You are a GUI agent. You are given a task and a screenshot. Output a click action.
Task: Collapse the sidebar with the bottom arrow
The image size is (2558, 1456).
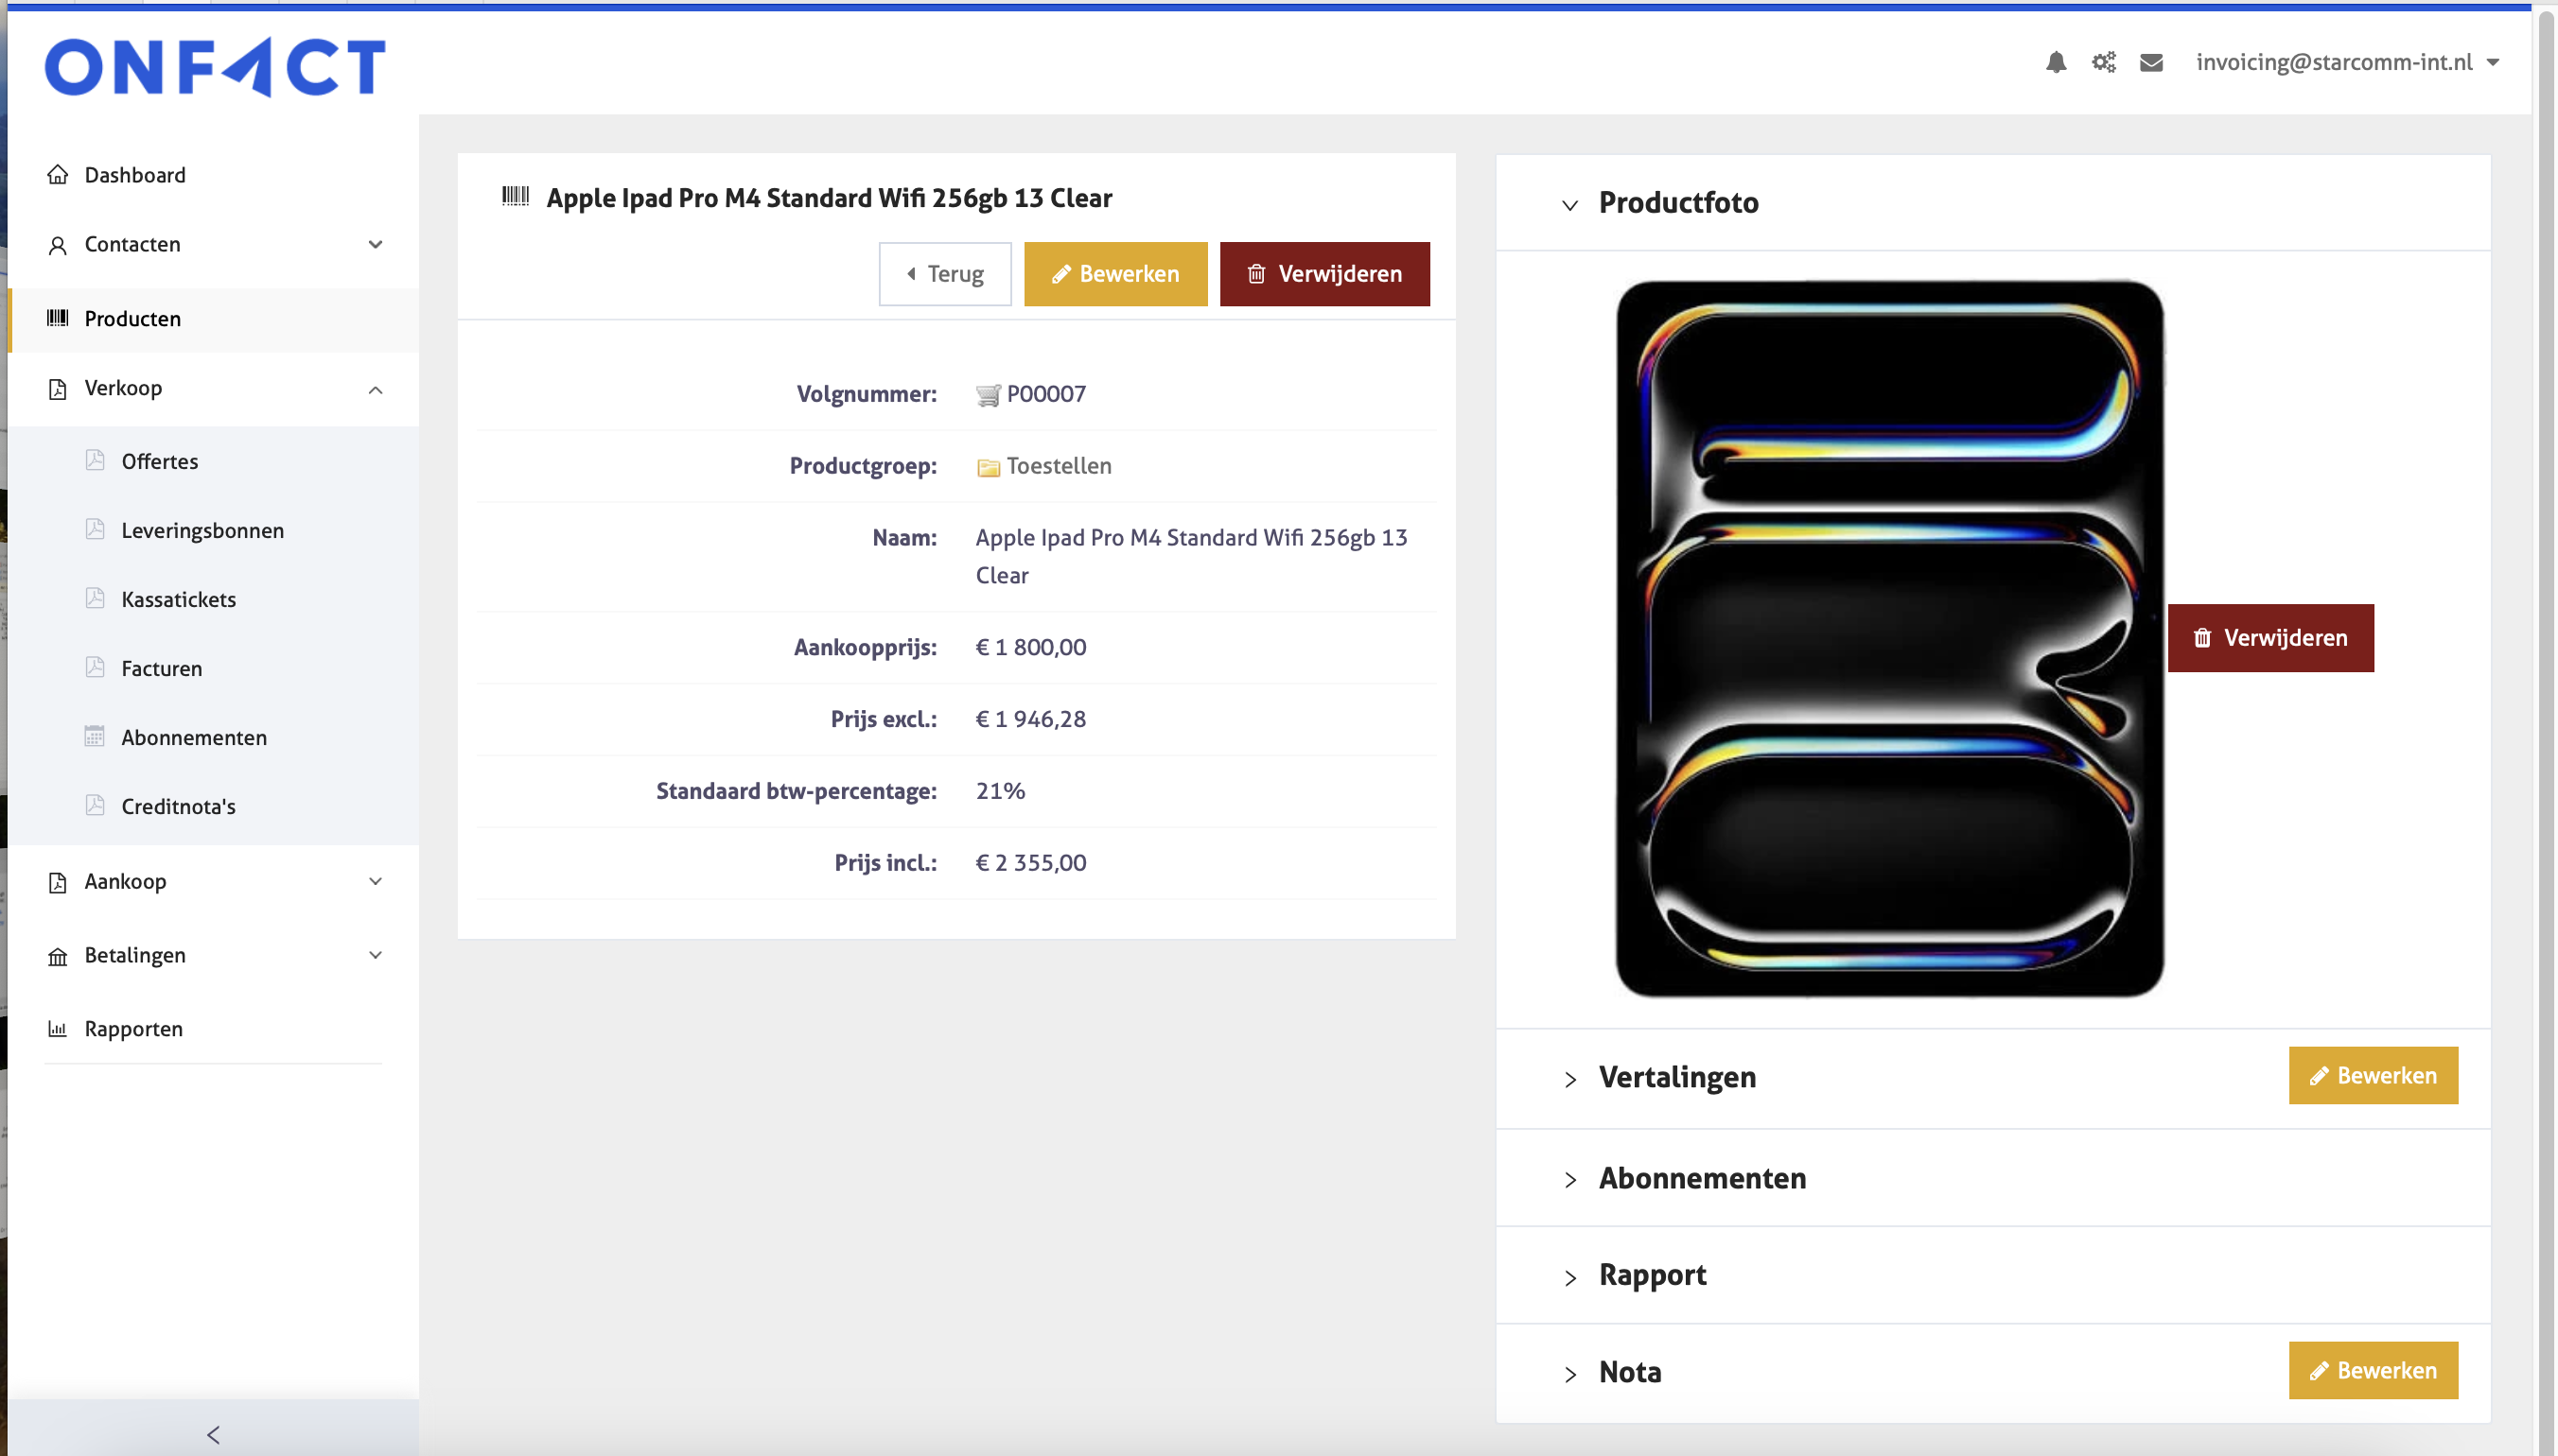click(x=212, y=1434)
